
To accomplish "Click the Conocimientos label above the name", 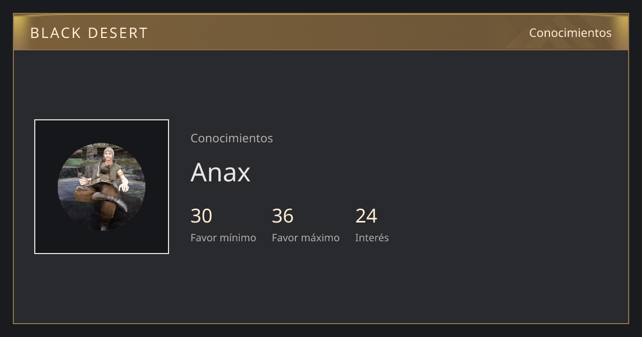I will coord(232,138).
